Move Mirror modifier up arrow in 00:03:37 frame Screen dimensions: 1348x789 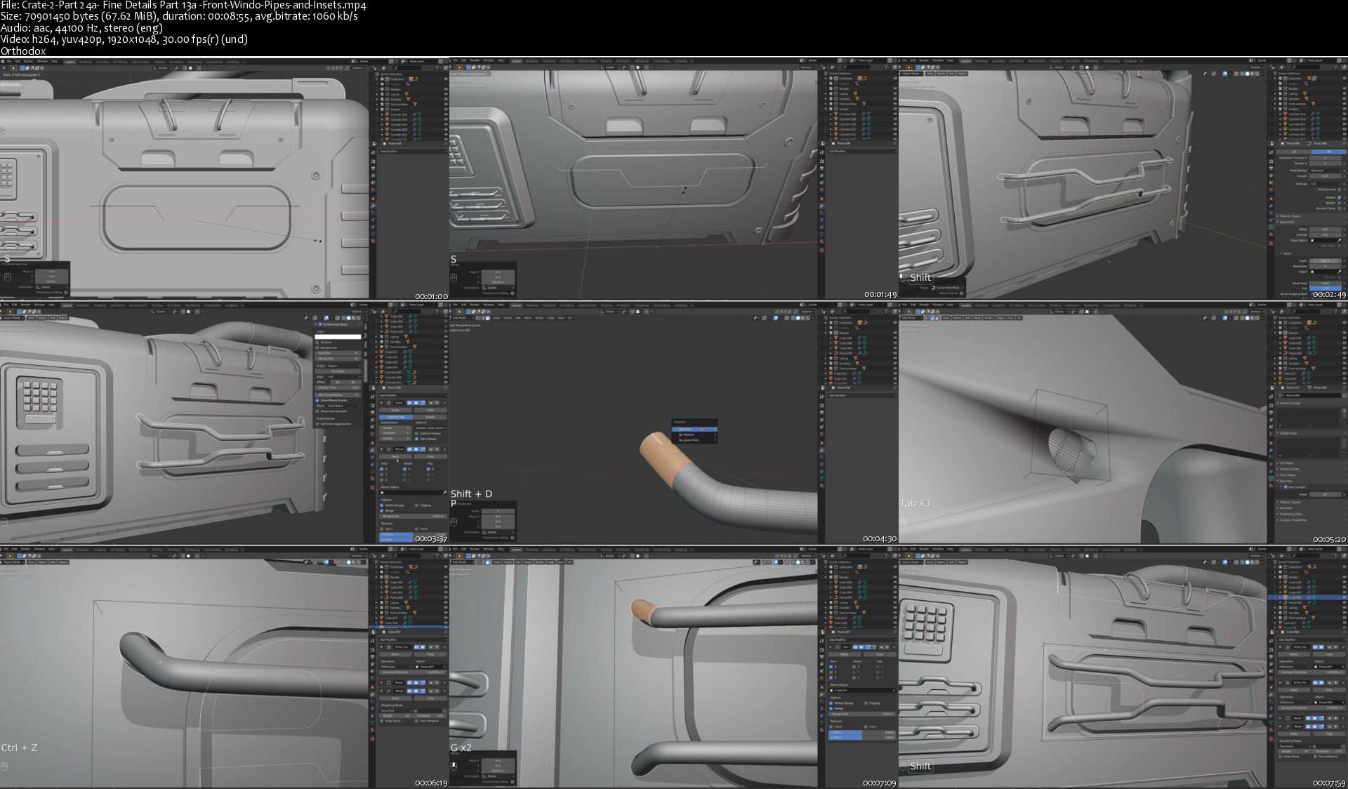[x=430, y=449]
